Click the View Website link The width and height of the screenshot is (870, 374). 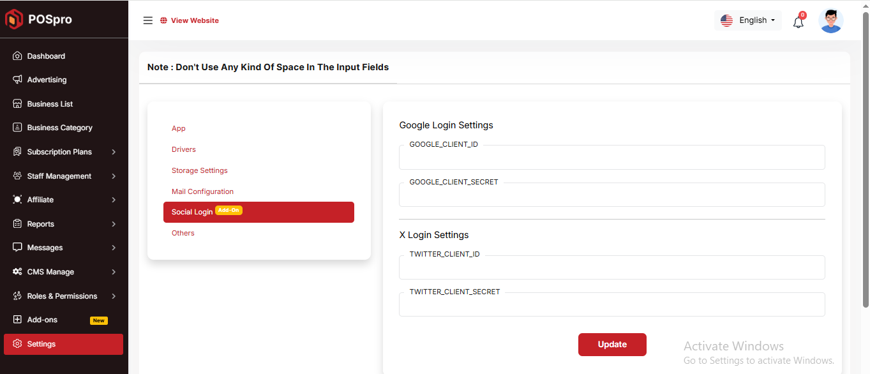coord(194,20)
